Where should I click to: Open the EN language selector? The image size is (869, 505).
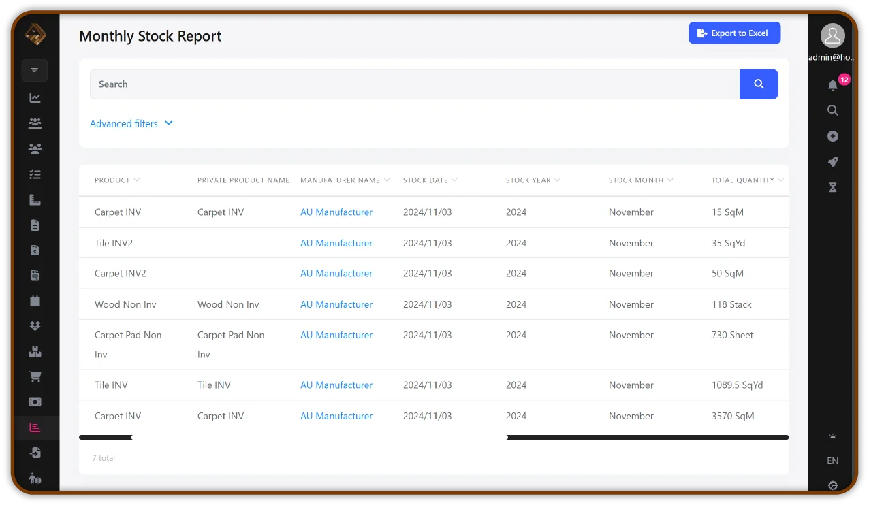pyautogui.click(x=832, y=461)
